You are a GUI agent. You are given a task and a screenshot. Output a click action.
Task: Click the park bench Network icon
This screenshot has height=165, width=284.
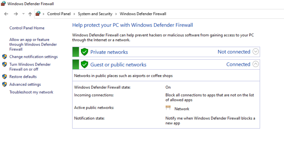coord(168,108)
